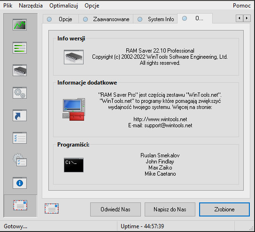The image size is (255, 232).
Task: Click the command prompt icon under Programiści
Action: coord(74,165)
